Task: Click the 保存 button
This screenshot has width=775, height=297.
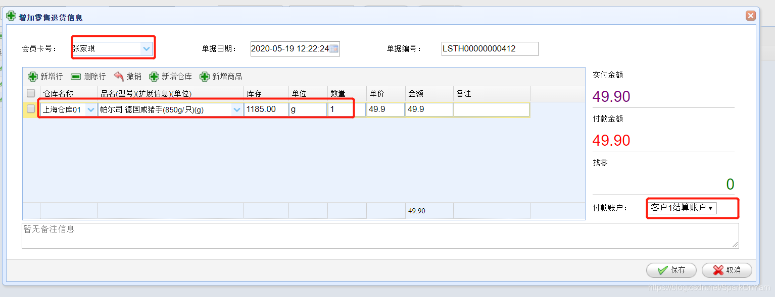Action: pos(671,270)
